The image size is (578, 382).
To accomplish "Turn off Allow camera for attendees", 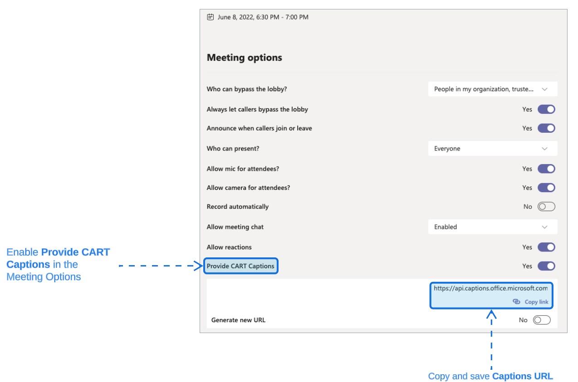I will point(546,188).
